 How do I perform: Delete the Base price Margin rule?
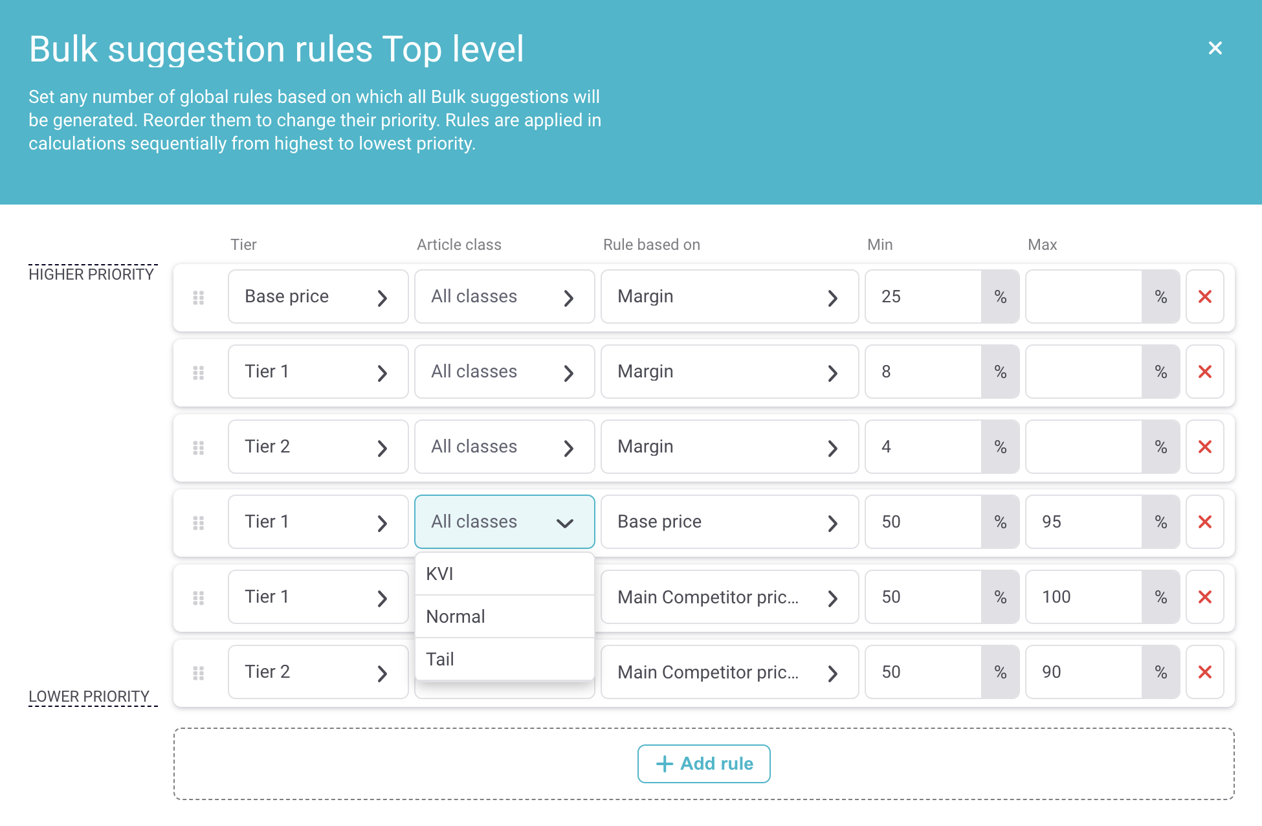[1204, 297]
